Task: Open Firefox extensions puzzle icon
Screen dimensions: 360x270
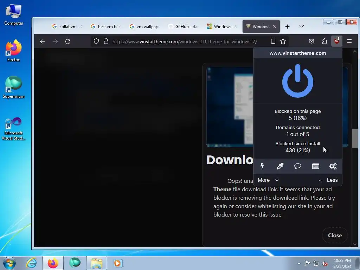Action: coord(324,41)
